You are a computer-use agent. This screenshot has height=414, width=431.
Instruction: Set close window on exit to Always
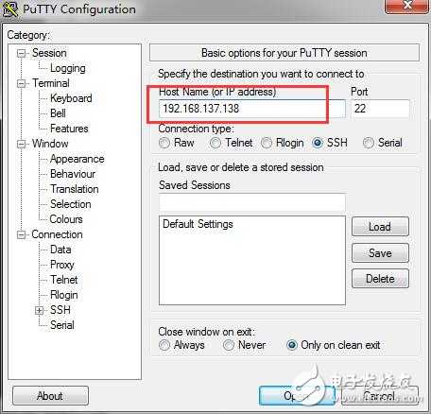click(164, 345)
